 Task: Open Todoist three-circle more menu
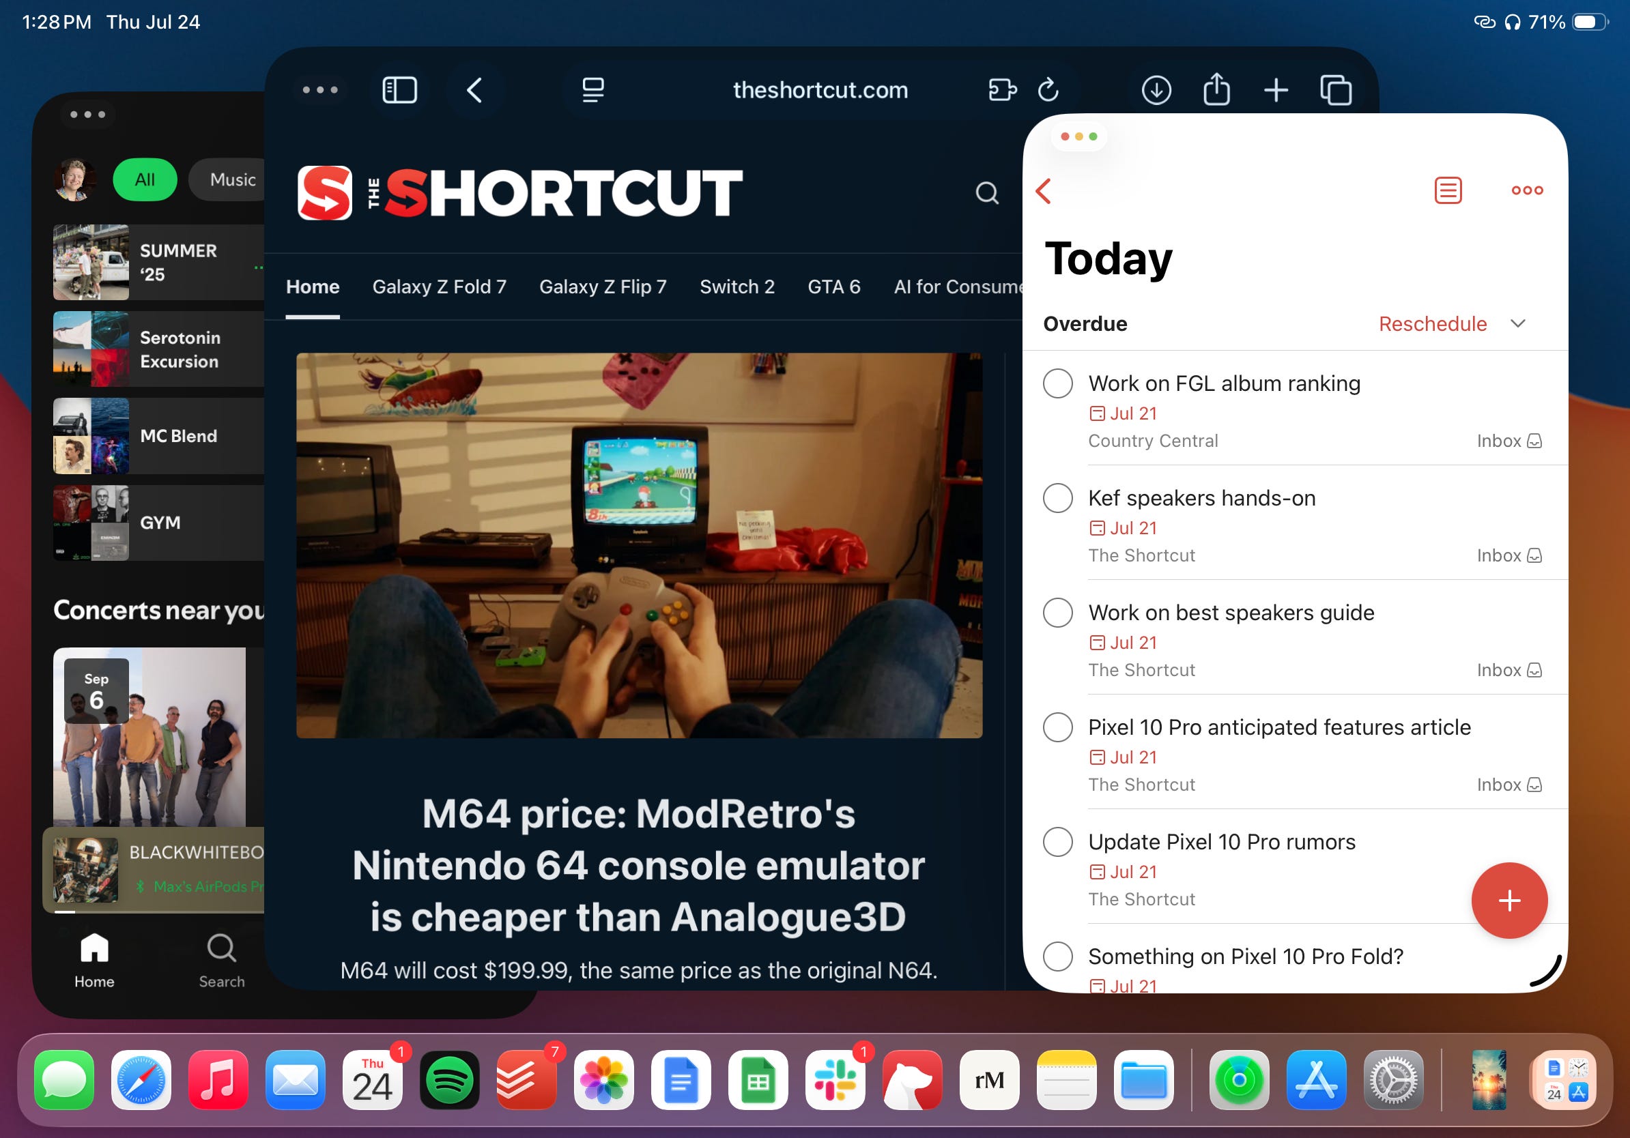(x=1527, y=190)
